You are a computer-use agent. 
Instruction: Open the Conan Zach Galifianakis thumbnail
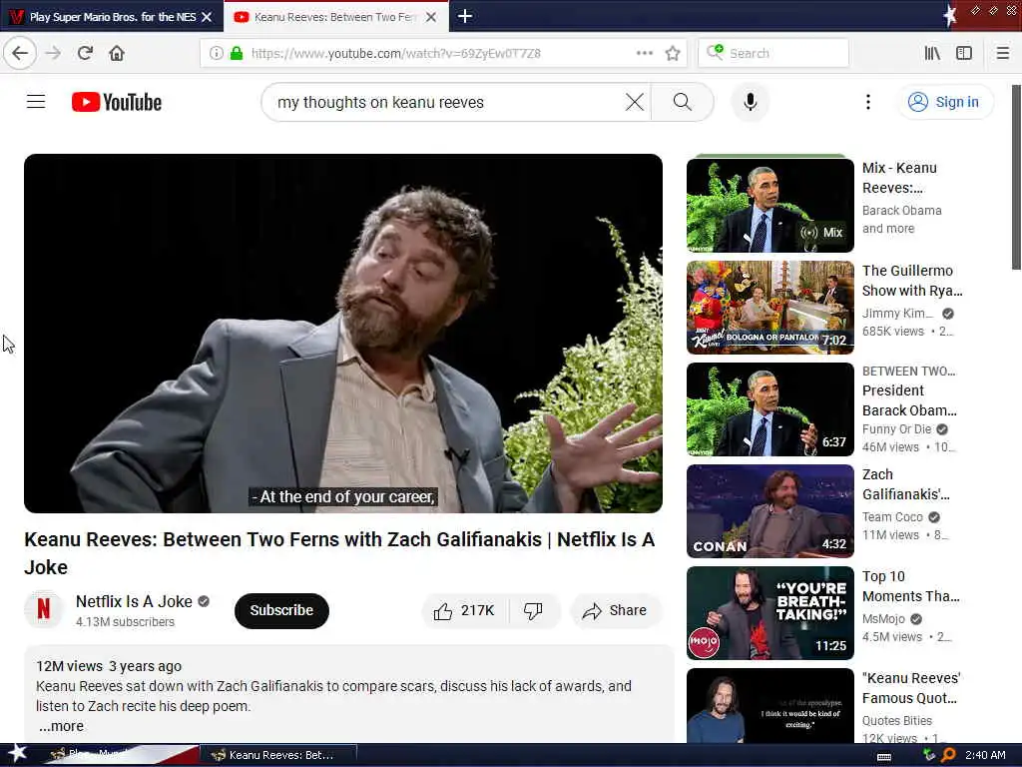point(770,511)
